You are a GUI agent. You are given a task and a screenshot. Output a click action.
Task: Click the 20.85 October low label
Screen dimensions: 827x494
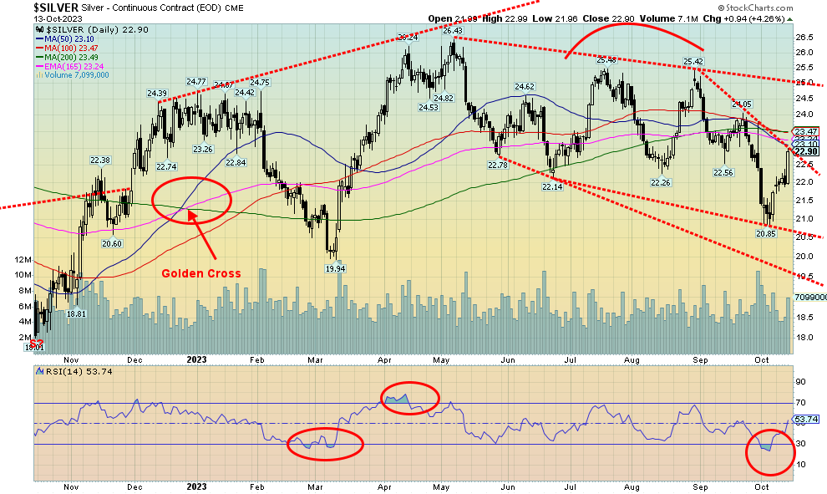[x=767, y=234]
